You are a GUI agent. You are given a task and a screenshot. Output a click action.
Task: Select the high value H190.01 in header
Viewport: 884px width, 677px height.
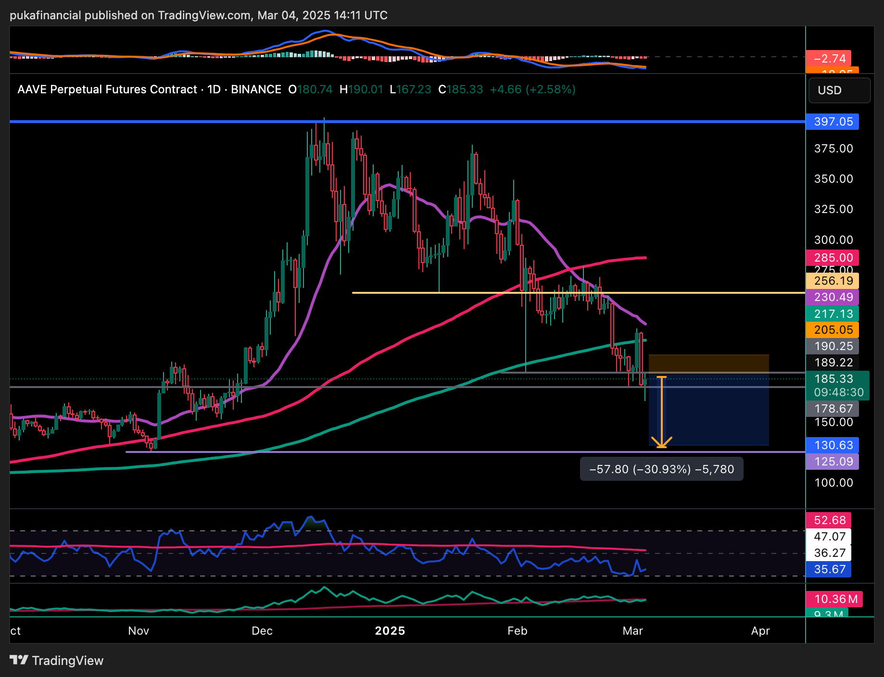[361, 89]
